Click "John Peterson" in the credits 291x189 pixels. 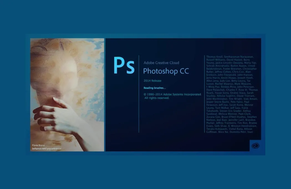pyautogui.click(x=246, y=87)
